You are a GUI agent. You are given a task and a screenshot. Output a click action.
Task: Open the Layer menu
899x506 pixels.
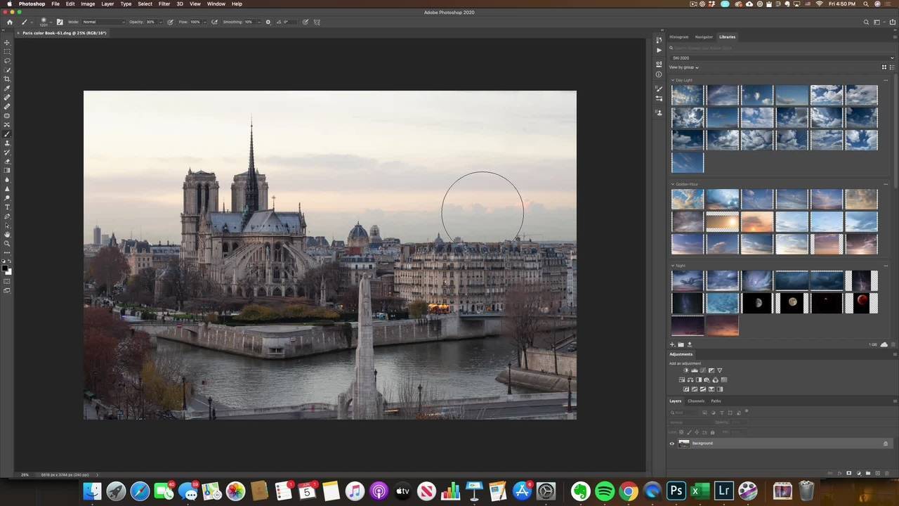(107, 4)
